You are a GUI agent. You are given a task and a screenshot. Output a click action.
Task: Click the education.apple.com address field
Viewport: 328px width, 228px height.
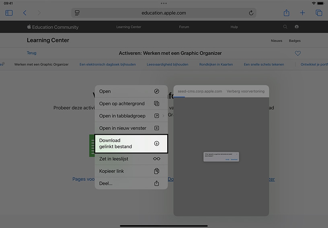[x=164, y=13]
